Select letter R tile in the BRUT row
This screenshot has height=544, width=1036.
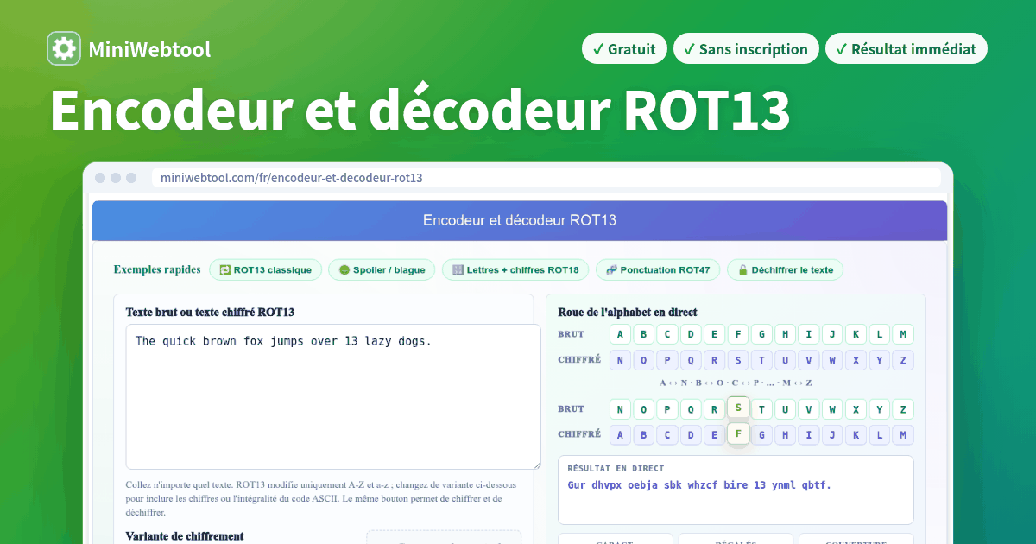(x=714, y=409)
